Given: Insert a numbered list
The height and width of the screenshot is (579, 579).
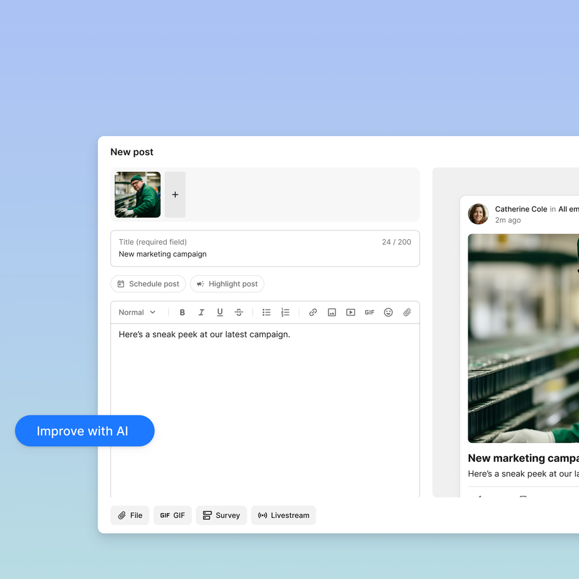Looking at the screenshot, I should (285, 312).
